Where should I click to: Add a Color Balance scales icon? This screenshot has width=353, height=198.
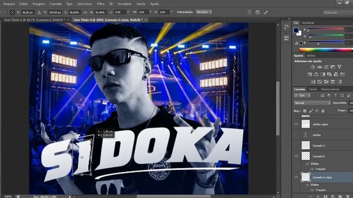pyautogui.click(x=316, y=74)
